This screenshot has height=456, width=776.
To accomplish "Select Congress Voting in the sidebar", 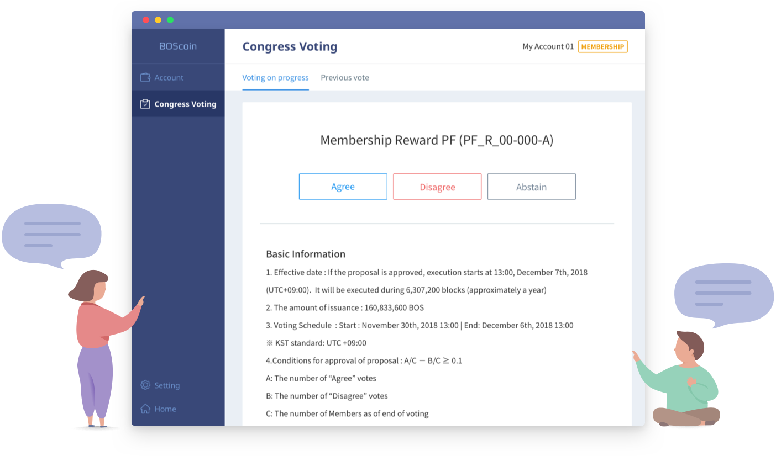I will pos(185,104).
